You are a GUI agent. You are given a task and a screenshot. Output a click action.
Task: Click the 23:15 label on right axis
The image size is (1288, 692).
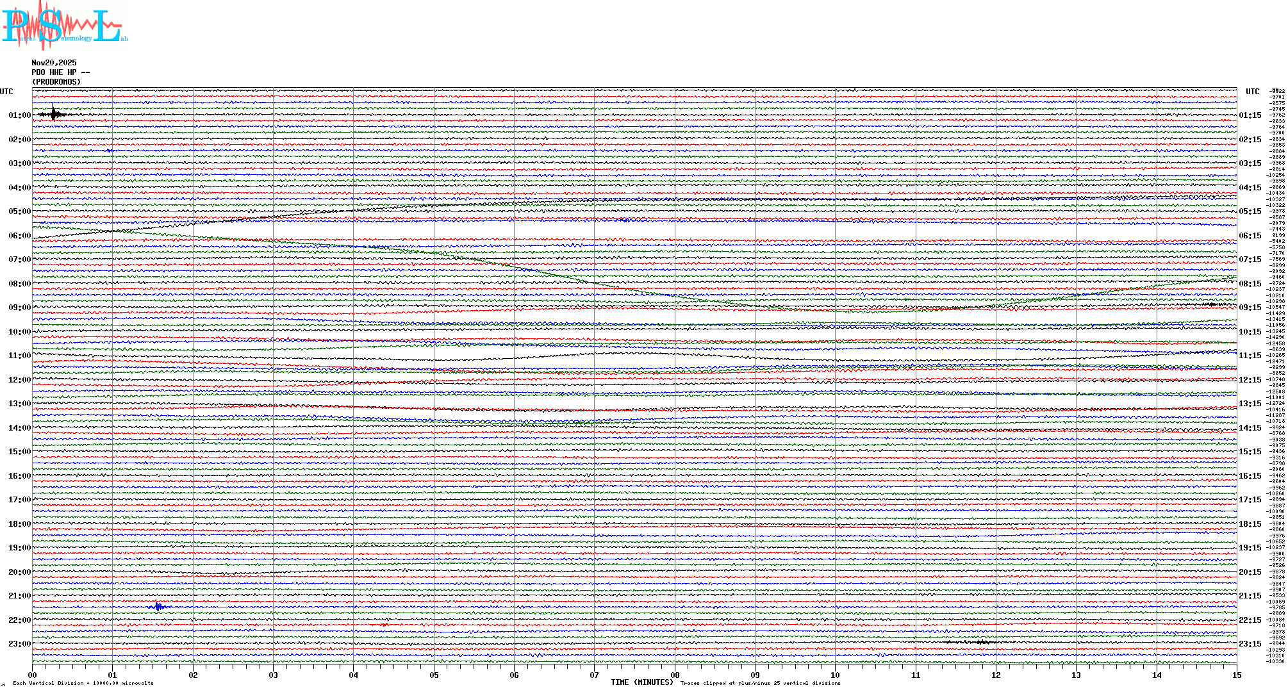click(1250, 644)
